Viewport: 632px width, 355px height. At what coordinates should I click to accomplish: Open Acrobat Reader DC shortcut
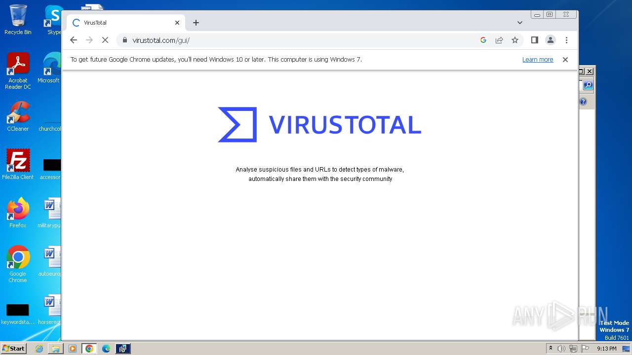[18, 71]
